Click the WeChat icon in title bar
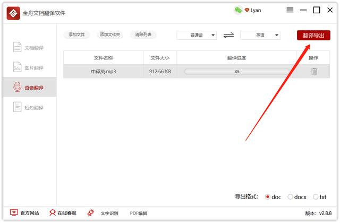Image resolution: width=340 pixels, height=223 pixels. [x=238, y=10]
